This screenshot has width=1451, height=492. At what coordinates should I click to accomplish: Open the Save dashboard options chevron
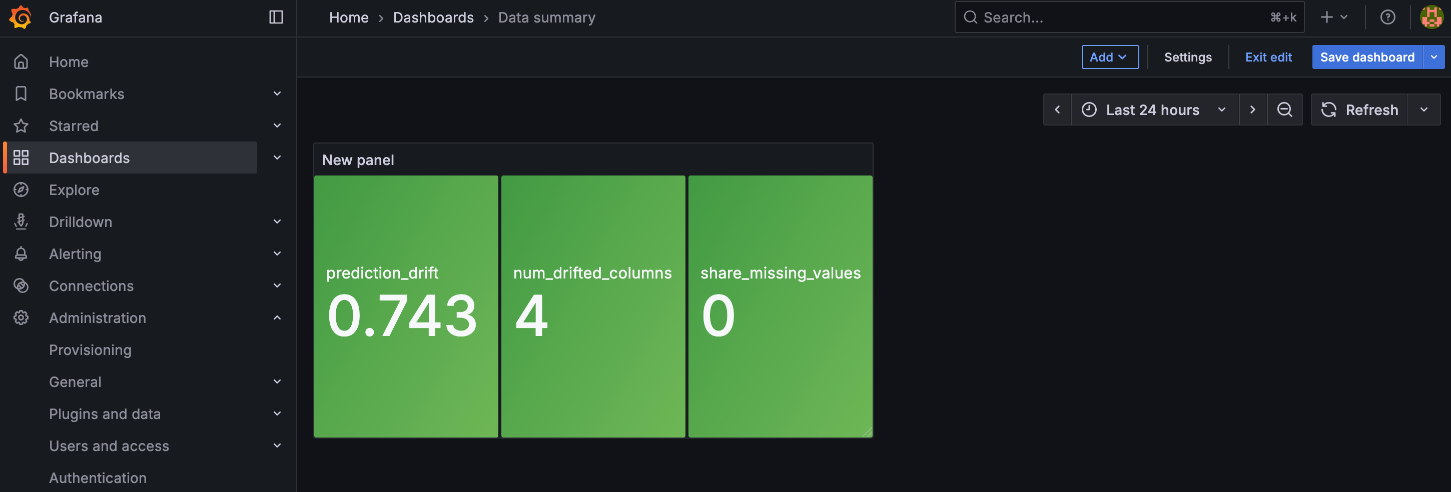(1433, 57)
